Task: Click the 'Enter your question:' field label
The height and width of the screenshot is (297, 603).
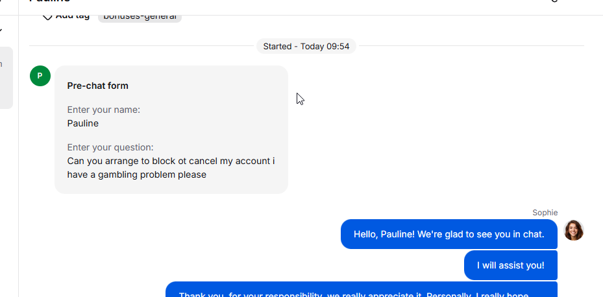Action: click(x=110, y=148)
